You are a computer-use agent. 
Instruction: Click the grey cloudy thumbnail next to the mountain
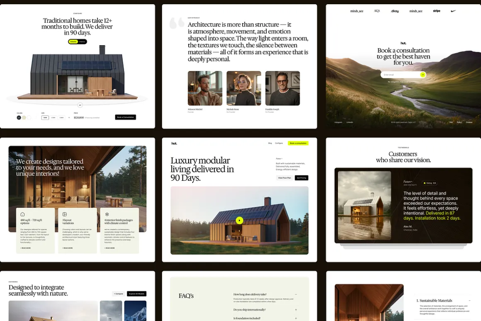tap(111, 311)
